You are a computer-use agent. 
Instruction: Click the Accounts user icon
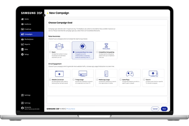(22, 108)
